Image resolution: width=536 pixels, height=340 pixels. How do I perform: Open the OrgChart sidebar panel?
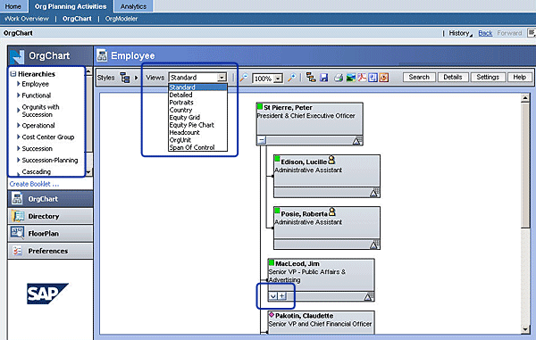point(50,199)
